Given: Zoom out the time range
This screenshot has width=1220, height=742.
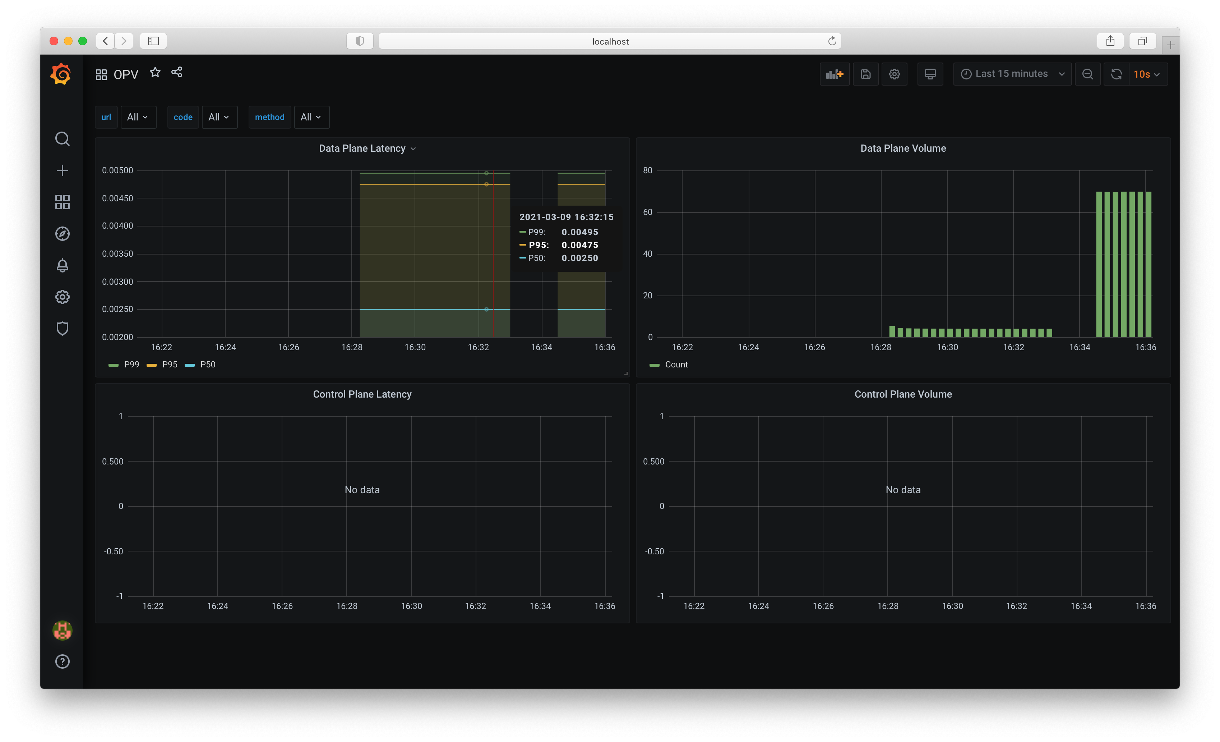Looking at the screenshot, I should click(x=1087, y=74).
